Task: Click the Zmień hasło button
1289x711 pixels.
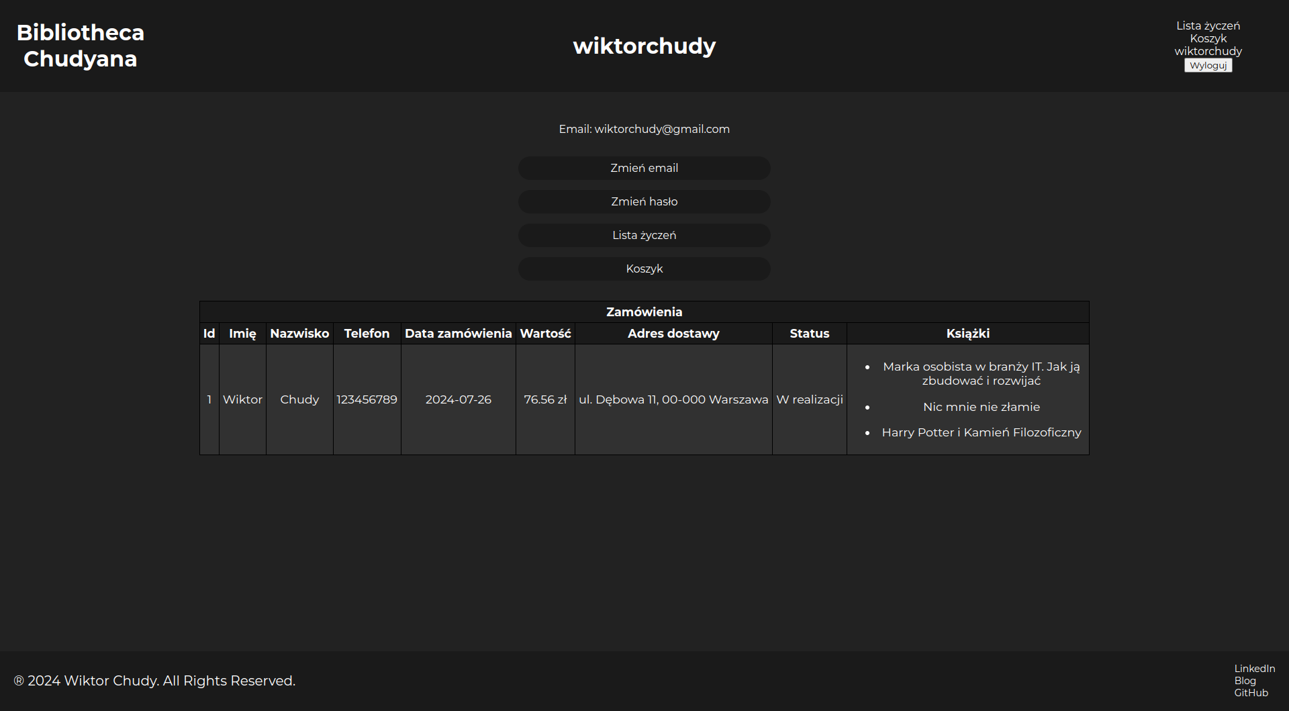Action: pos(644,201)
